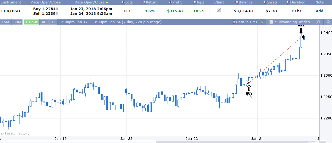Click the info icon next to the Return column
Image resolution: width=332 pixels, height=143 pixels.
pos(144,2)
